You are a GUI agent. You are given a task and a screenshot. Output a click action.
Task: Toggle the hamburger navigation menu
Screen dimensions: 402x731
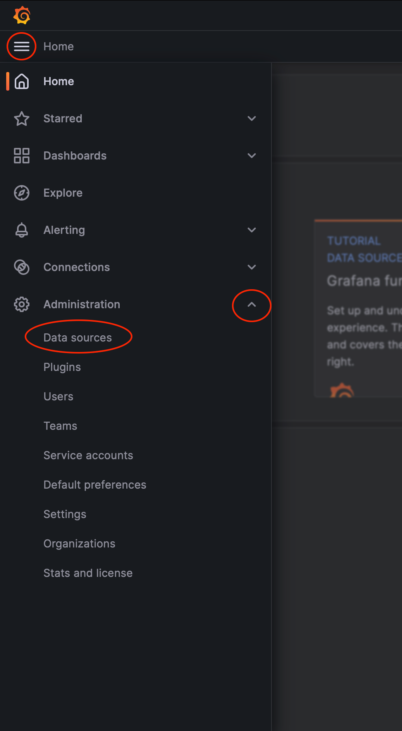tap(22, 46)
